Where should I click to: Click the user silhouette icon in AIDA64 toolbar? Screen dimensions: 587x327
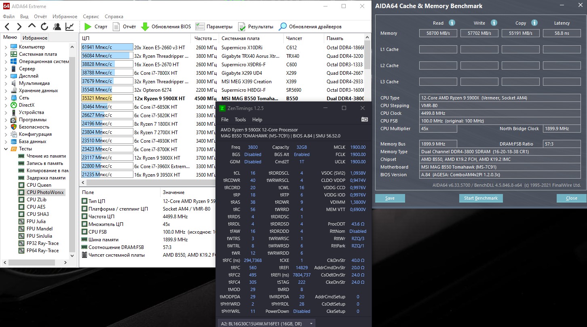[57, 27]
